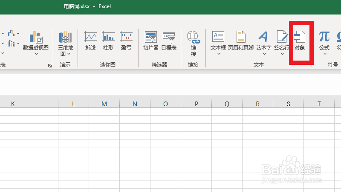Select column O header
Viewport: 341px width, 192px height.
point(165,104)
